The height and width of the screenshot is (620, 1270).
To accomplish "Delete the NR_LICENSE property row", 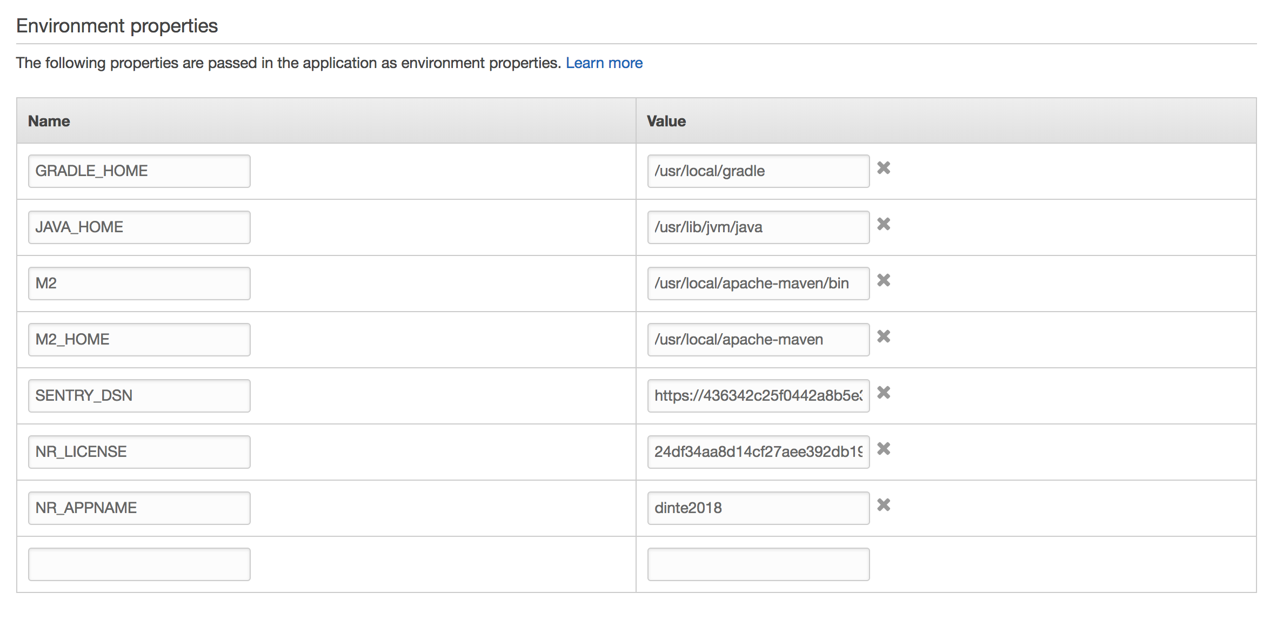I will coord(883,449).
